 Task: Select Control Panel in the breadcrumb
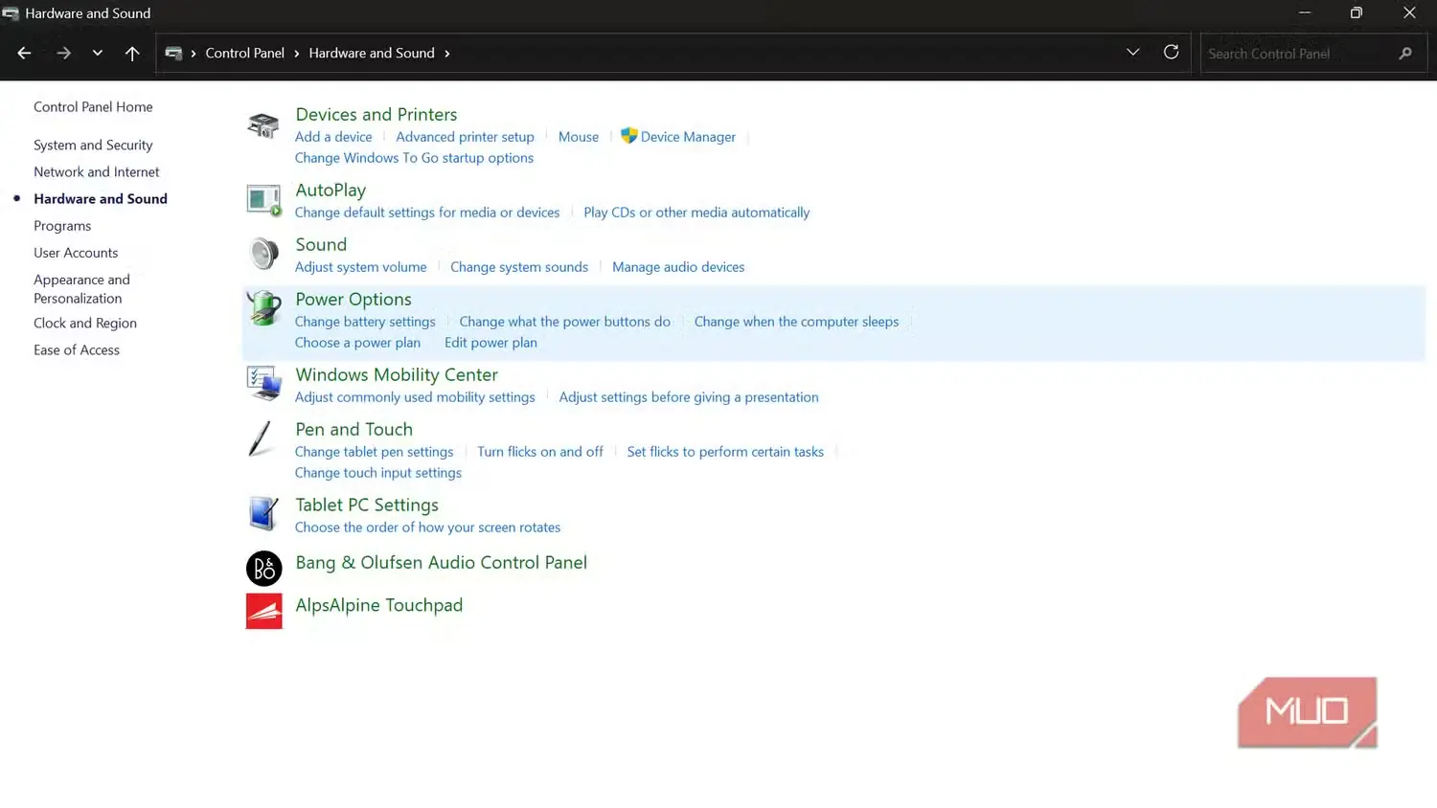[x=244, y=54]
